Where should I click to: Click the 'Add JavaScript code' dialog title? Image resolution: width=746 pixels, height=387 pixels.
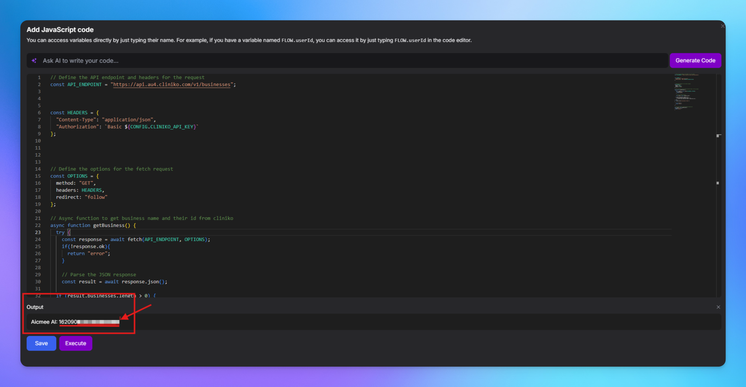tap(60, 30)
